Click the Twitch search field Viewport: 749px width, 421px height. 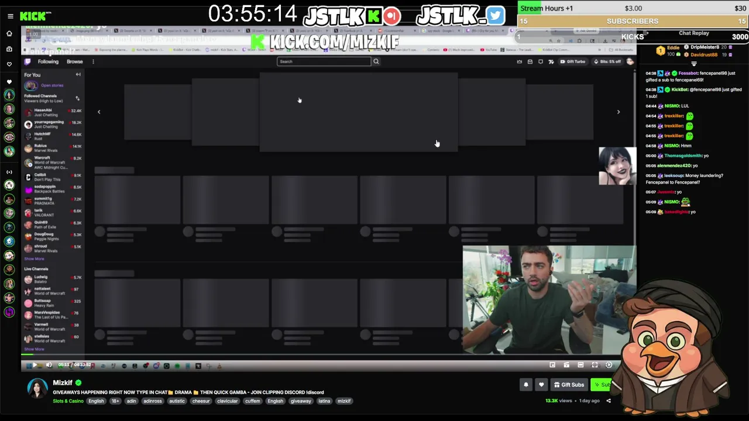click(x=324, y=61)
